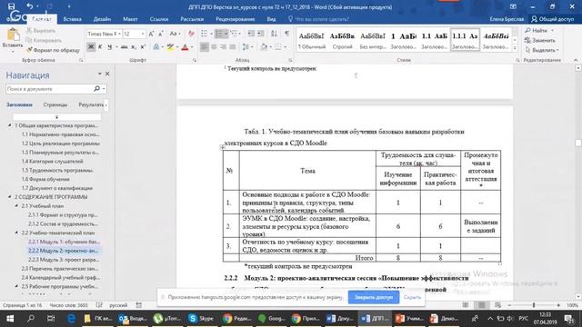Image resolution: width=582 pixels, height=327 pixels.
Task: Cut selection with Вырезать
Action: point(41,31)
